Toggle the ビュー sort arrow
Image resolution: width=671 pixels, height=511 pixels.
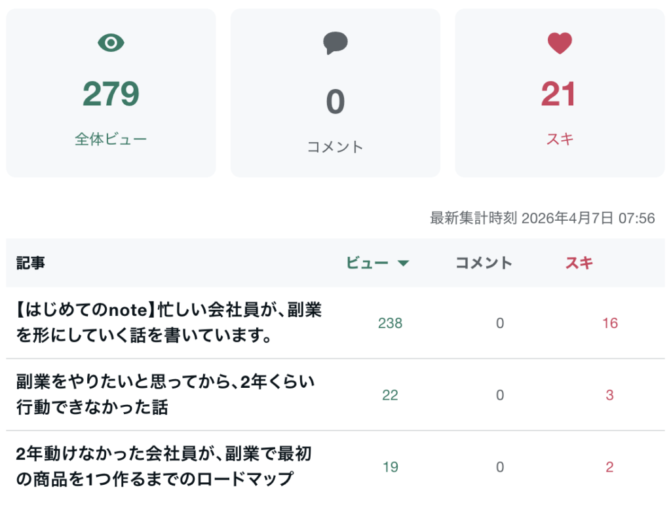[404, 263]
